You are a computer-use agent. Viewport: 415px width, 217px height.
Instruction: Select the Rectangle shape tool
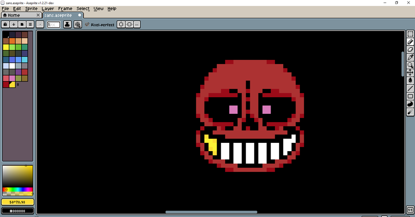(x=410, y=96)
